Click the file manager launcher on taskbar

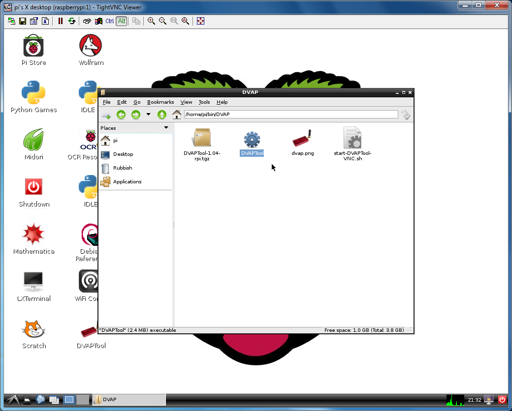click(27, 400)
